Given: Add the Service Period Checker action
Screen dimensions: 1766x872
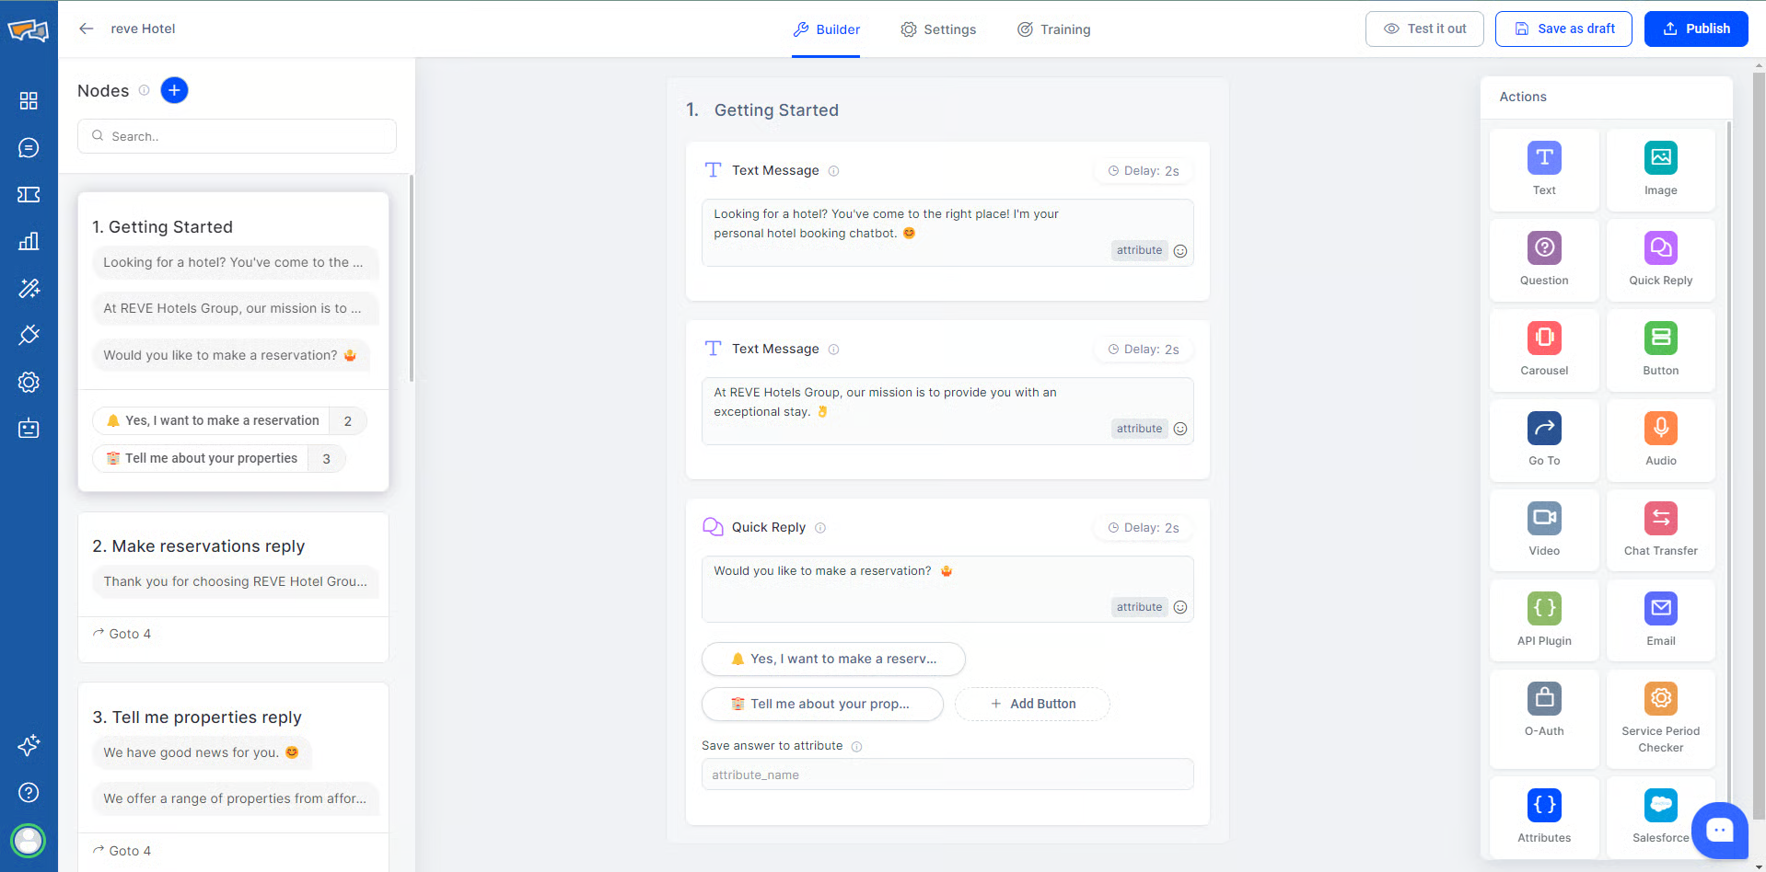Looking at the screenshot, I should [1660, 719].
